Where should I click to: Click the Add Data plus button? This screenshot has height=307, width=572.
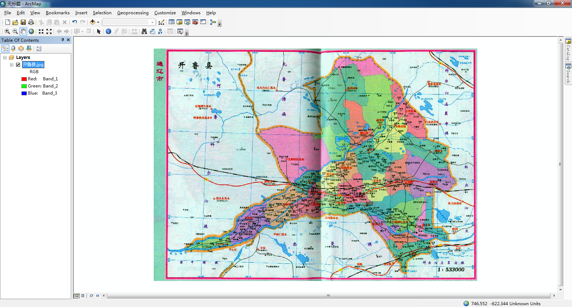pyautogui.click(x=93, y=22)
